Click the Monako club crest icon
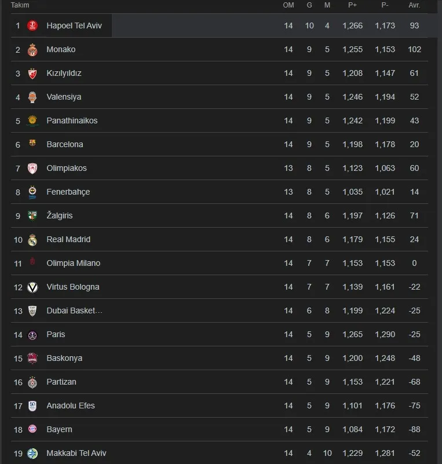Image resolution: width=442 pixels, height=464 pixels. click(x=32, y=50)
